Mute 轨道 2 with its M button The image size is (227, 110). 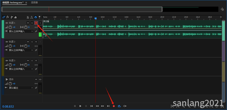[x=28, y=42]
